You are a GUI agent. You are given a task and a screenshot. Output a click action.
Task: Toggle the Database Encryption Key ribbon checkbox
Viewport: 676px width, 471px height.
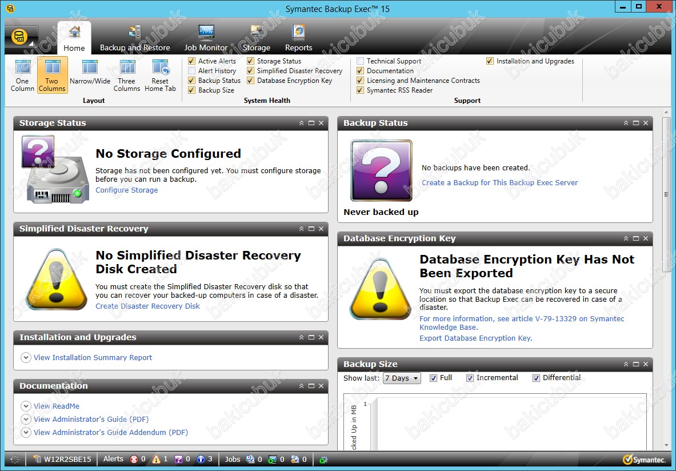click(250, 80)
